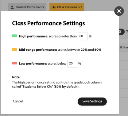Click the bold 60% value in Mid-range row
The image size is (128, 116).
pos(98,50)
